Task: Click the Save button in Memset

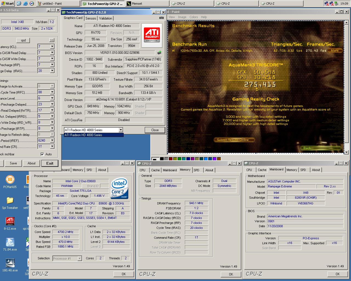Action: click(x=13, y=163)
